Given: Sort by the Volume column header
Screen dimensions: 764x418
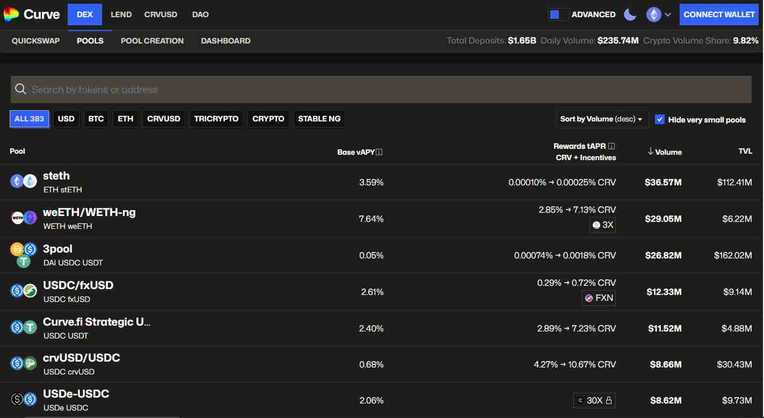Looking at the screenshot, I should 665,152.
